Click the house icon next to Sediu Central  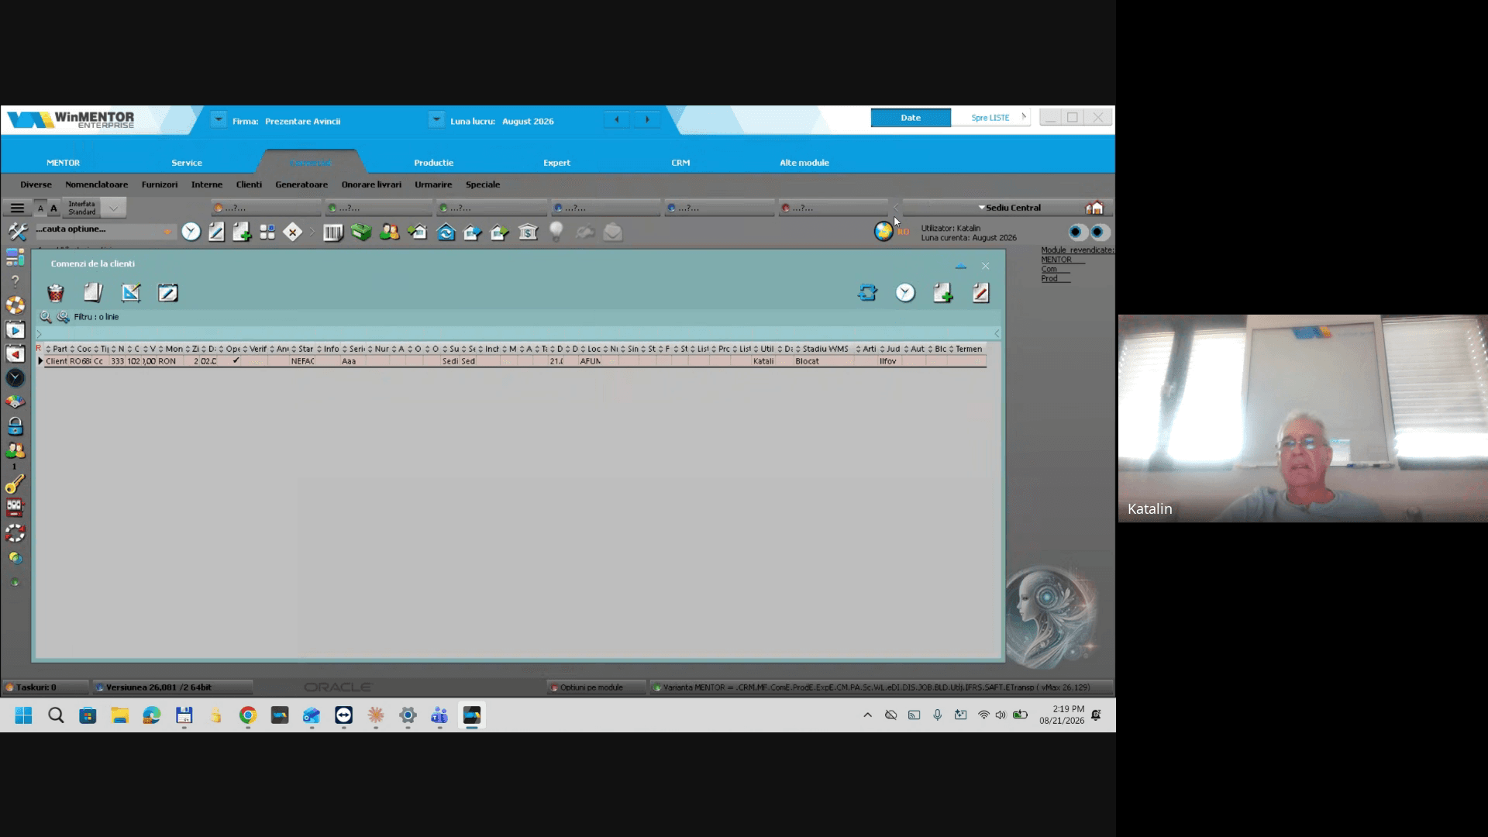1094,208
